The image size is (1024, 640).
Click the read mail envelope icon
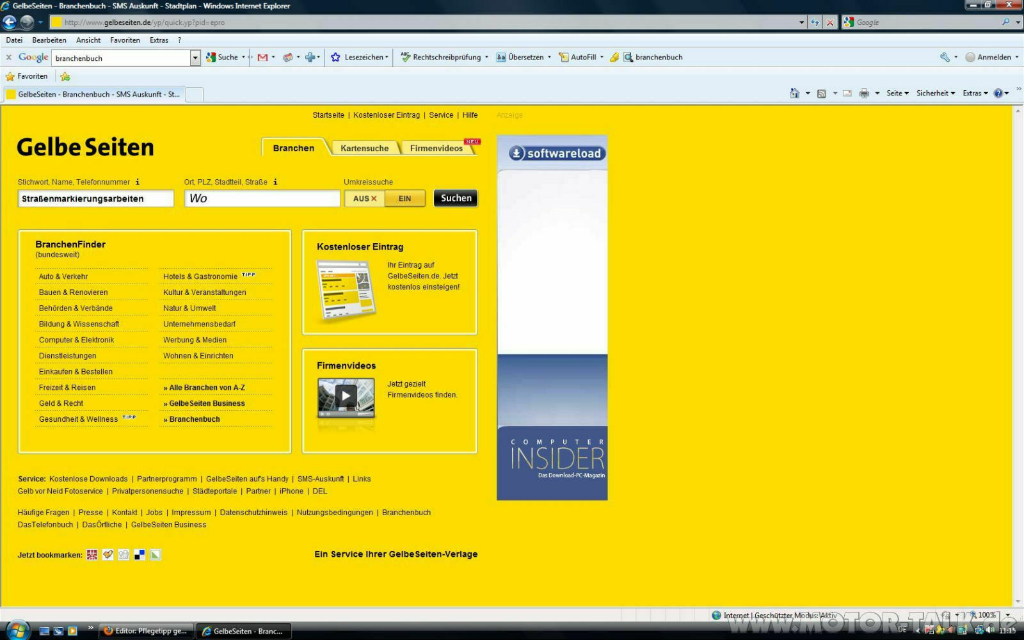(847, 93)
